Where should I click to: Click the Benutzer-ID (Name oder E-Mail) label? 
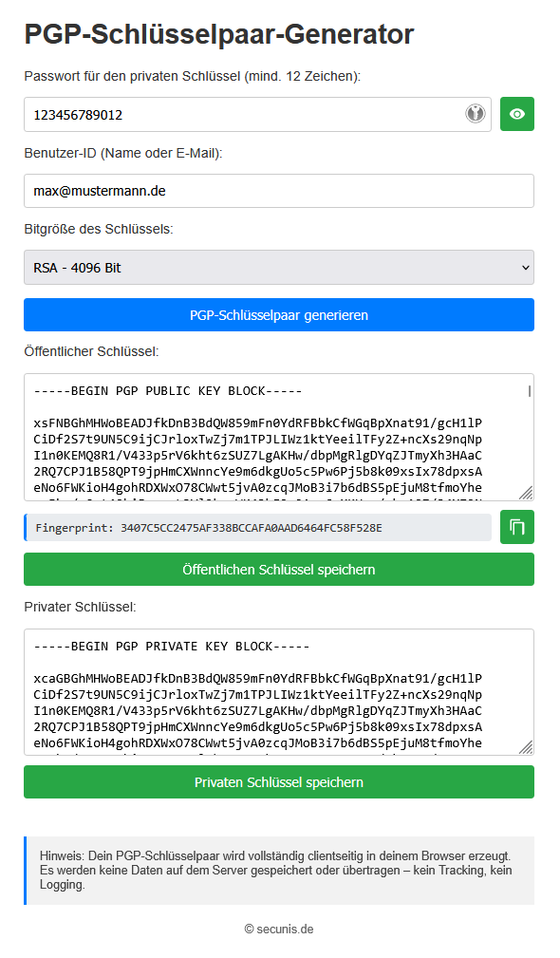pos(123,154)
